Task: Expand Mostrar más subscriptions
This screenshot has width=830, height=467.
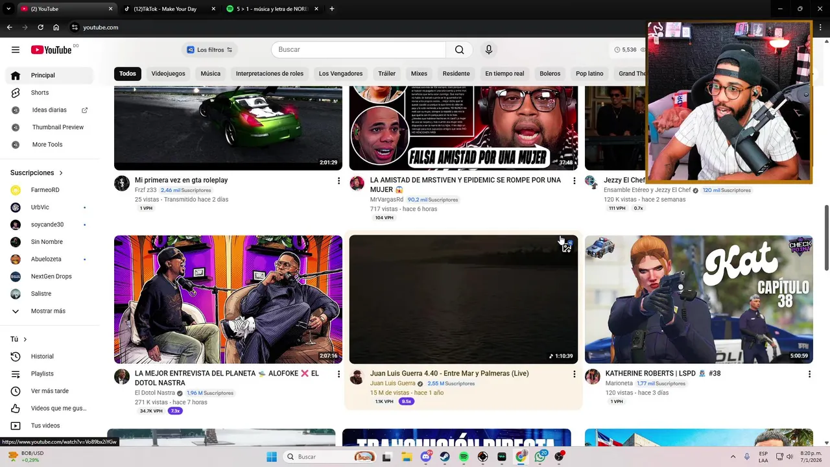Action: tap(49, 311)
